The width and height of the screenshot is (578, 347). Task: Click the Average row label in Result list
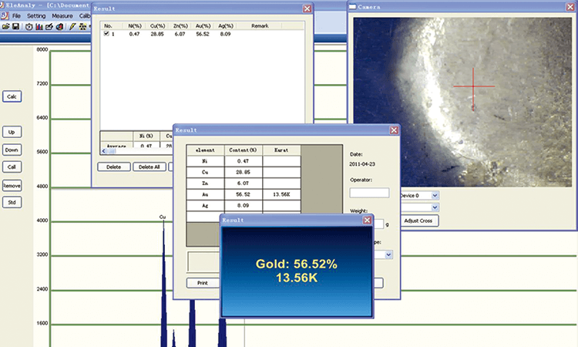(116, 146)
